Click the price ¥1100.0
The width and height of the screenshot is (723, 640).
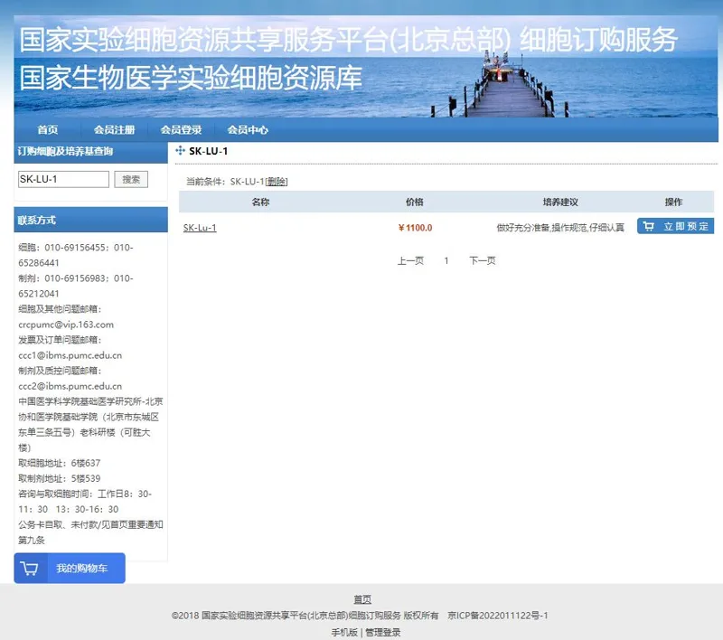point(415,228)
